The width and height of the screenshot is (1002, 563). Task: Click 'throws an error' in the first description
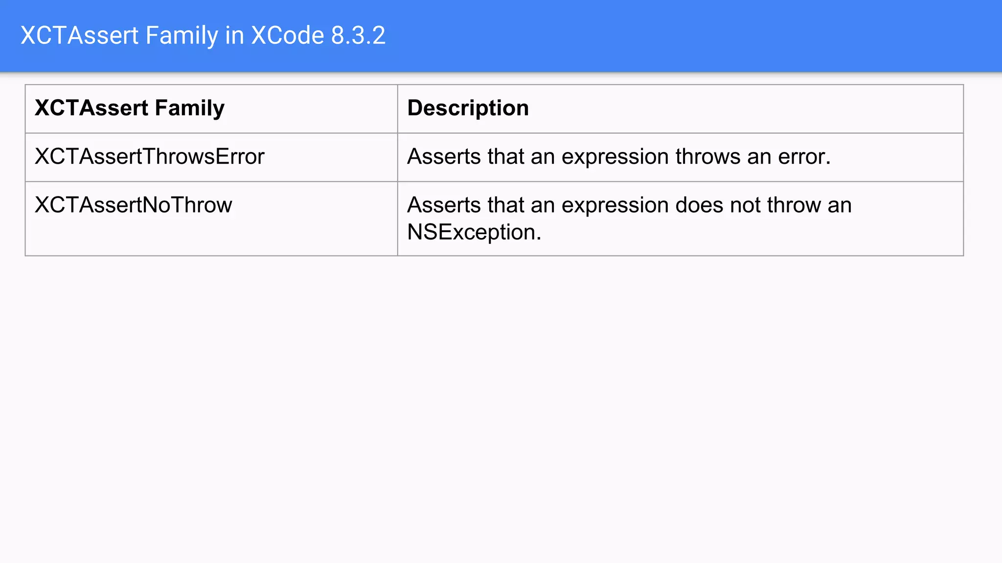point(753,157)
